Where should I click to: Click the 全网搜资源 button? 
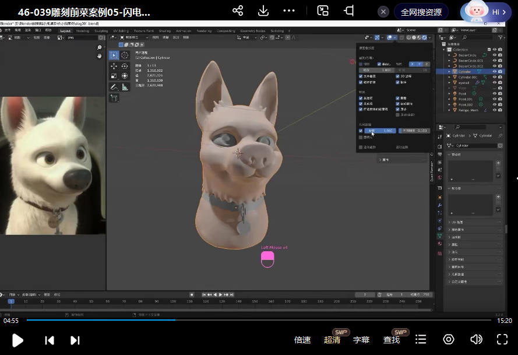421,12
